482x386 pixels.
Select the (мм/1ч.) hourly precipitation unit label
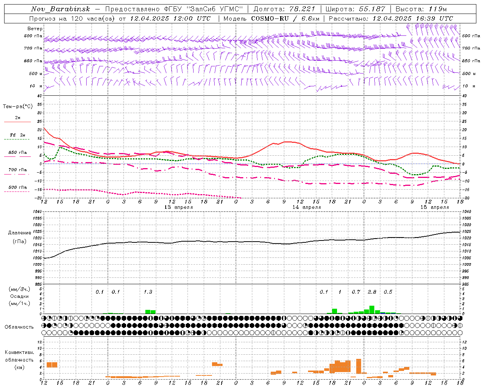pyautogui.click(x=20, y=303)
